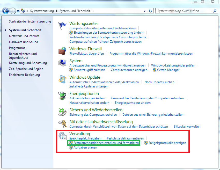
Task: Click the back navigation arrow
Action: pyautogui.click(x=5, y=11)
